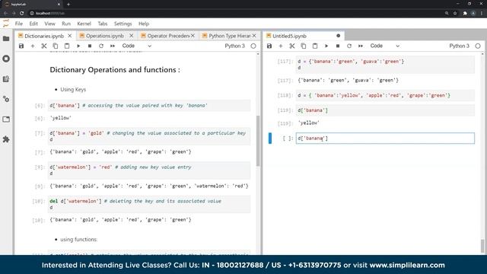Viewport: 487px width, 274px height.
Task: Open the View menu
Action: click(49, 24)
